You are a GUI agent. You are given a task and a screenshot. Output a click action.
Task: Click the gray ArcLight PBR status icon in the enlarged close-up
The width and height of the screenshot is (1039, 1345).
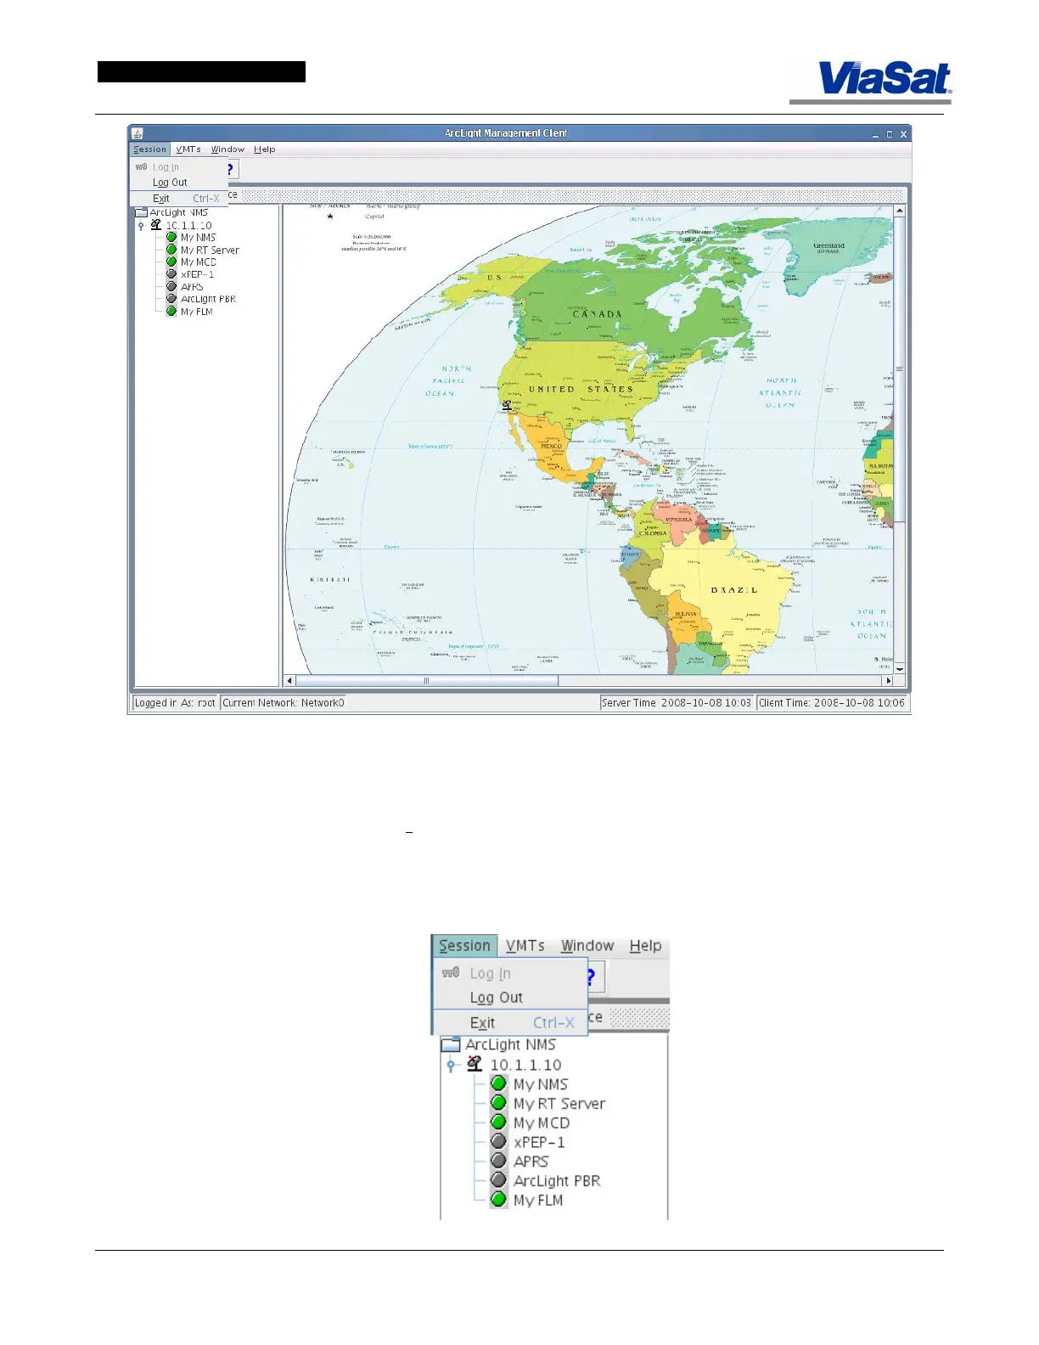click(499, 1180)
